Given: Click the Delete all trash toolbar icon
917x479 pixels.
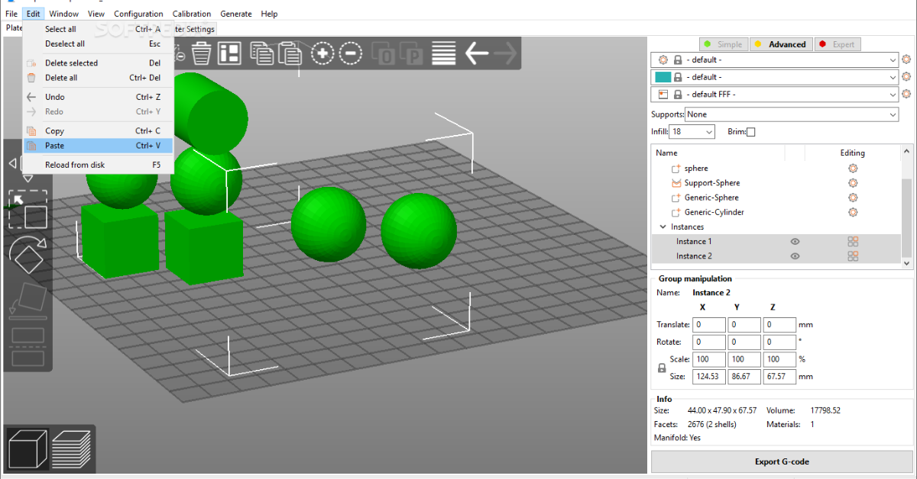Looking at the screenshot, I should [x=201, y=53].
